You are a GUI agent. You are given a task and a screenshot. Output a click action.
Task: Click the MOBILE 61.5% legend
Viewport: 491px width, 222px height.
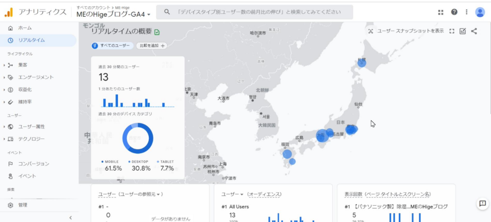coord(113,166)
